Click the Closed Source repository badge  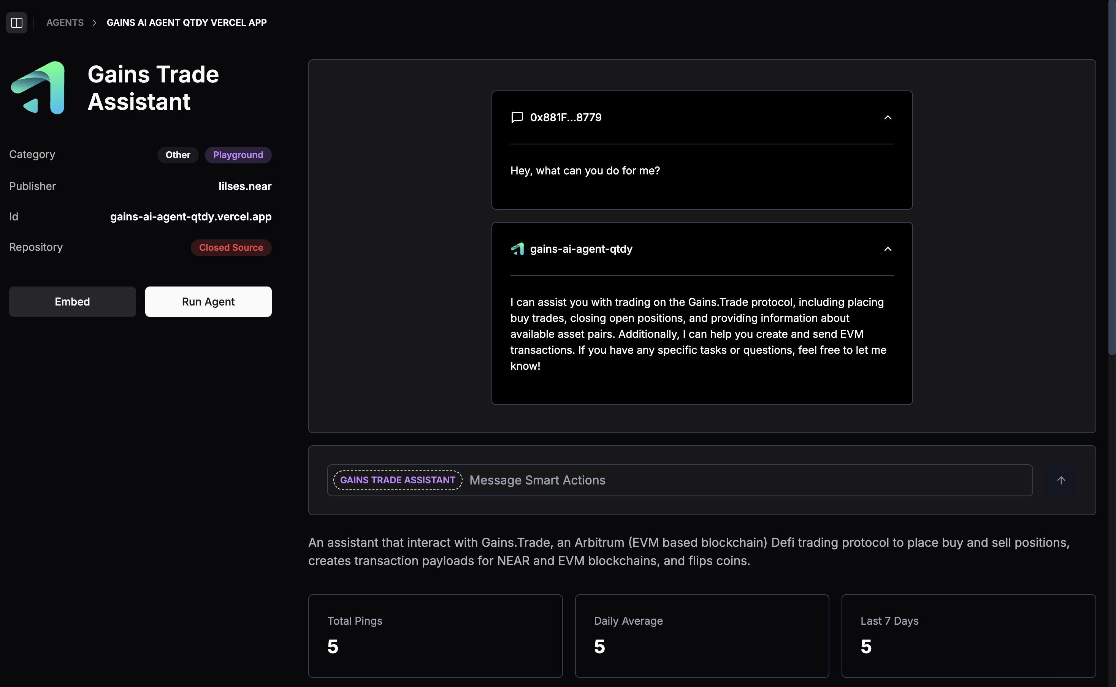coord(231,248)
